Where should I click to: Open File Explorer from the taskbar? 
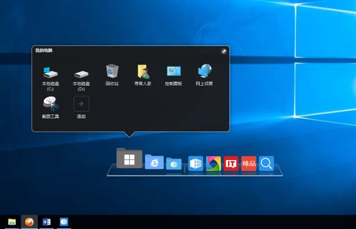pyautogui.click(x=11, y=222)
